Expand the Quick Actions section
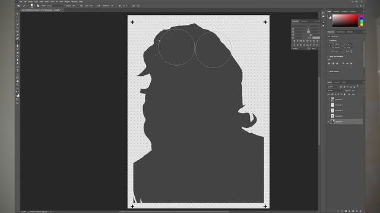Image resolution: width=380 pixels, height=213 pixels. tap(328, 72)
